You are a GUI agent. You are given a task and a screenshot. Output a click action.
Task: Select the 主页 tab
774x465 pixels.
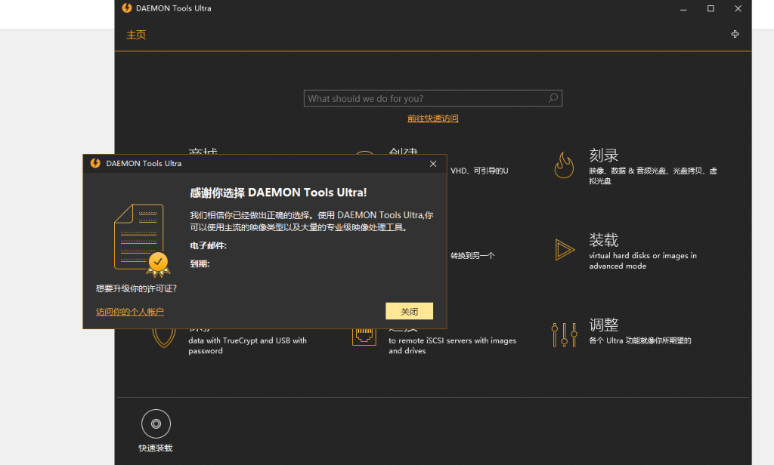pos(136,35)
